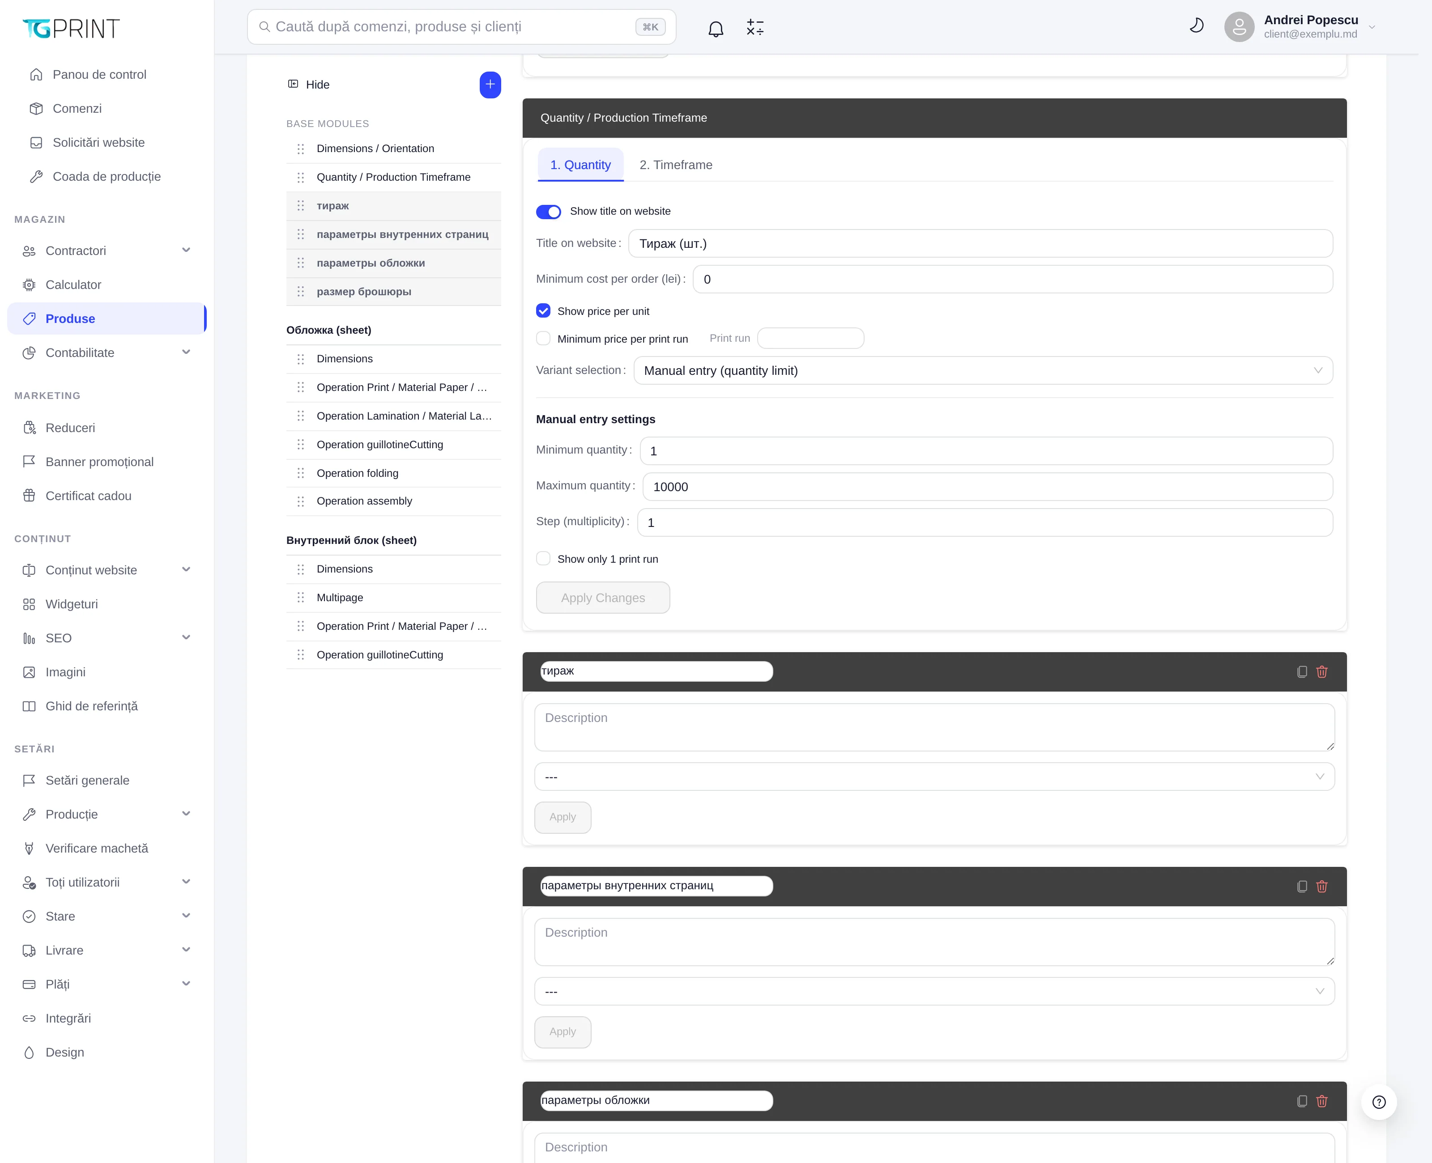Image resolution: width=1432 pixels, height=1163 pixels.
Task: Open Calculator in the sidebar
Action: pyautogui.click(x=73, y=285)
